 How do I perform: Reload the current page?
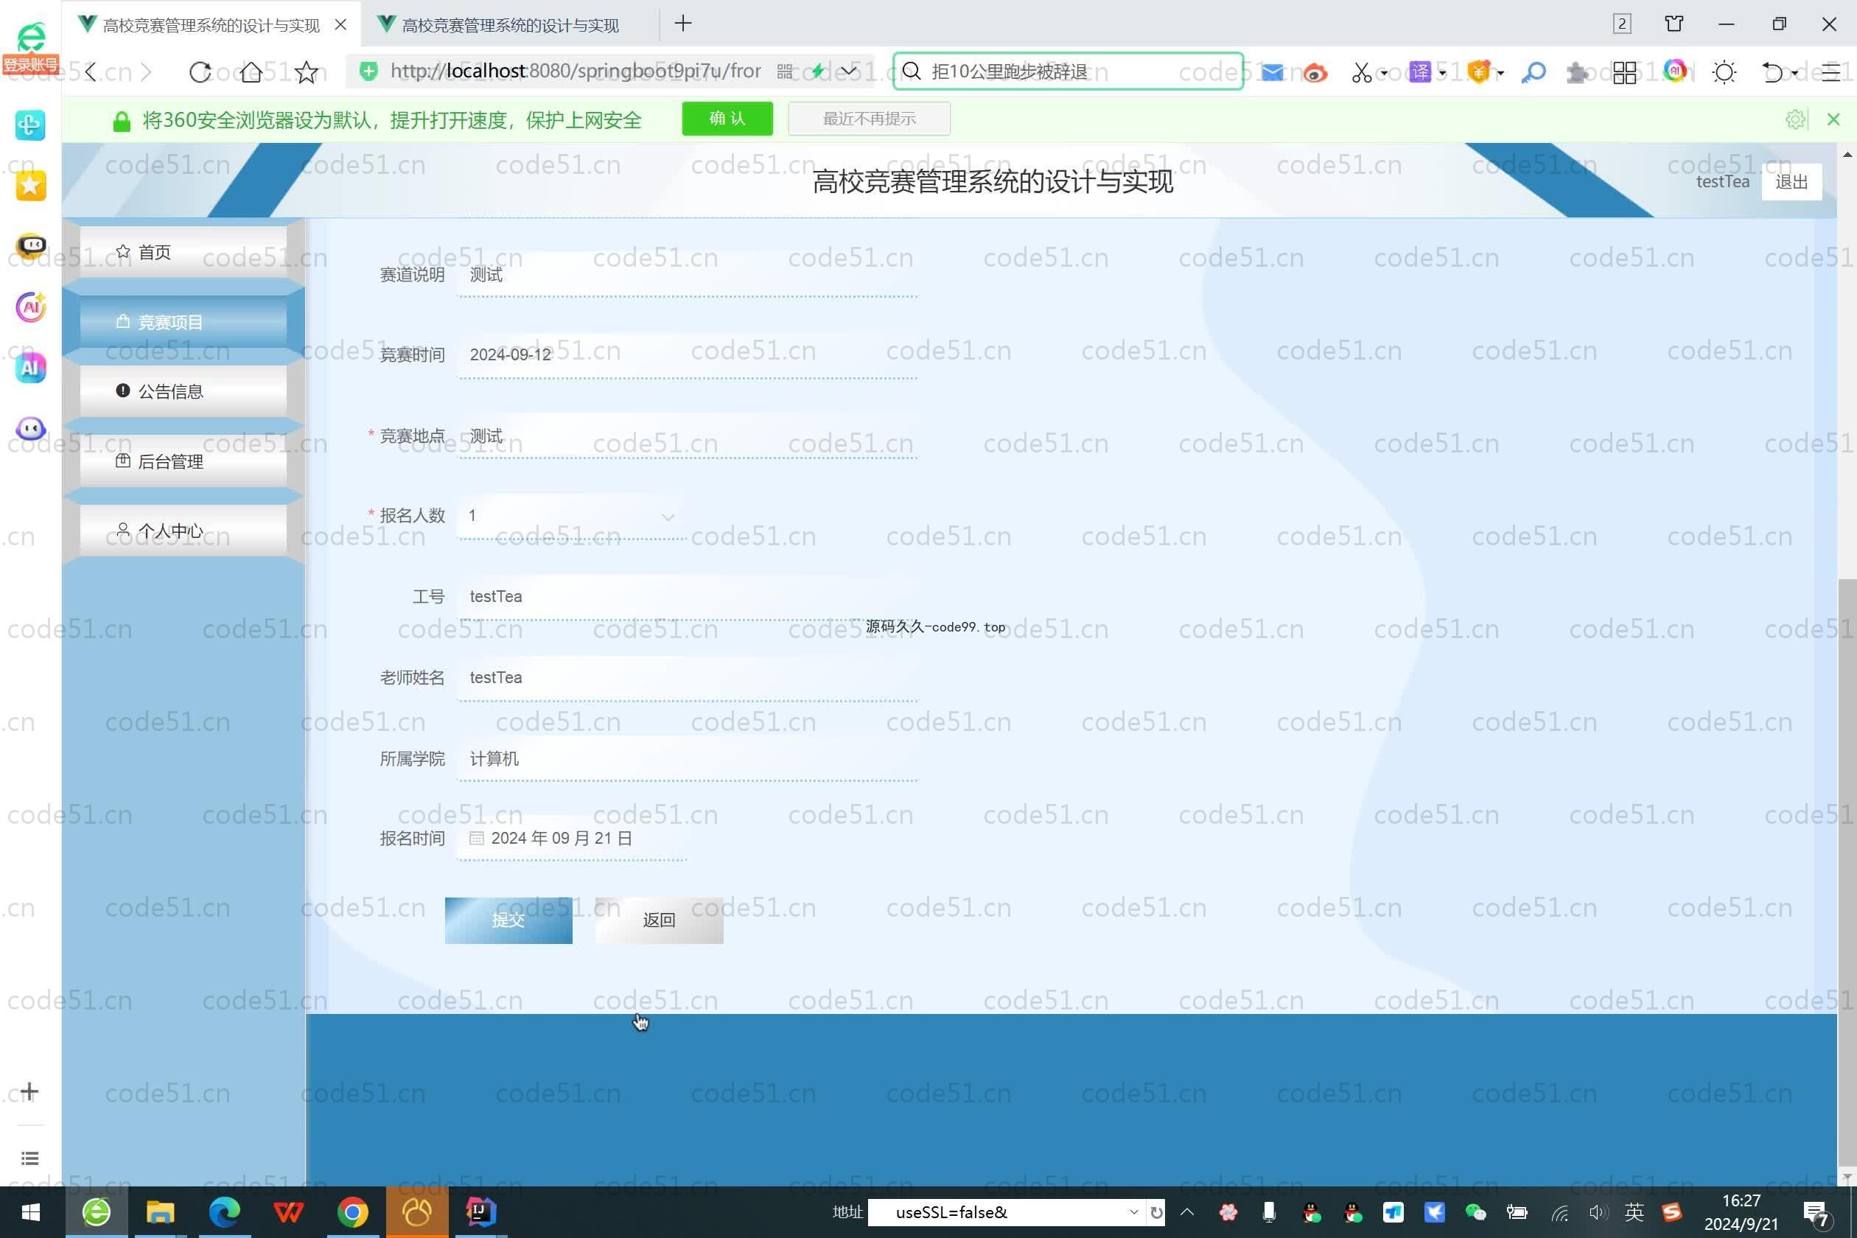pos(200,72)
